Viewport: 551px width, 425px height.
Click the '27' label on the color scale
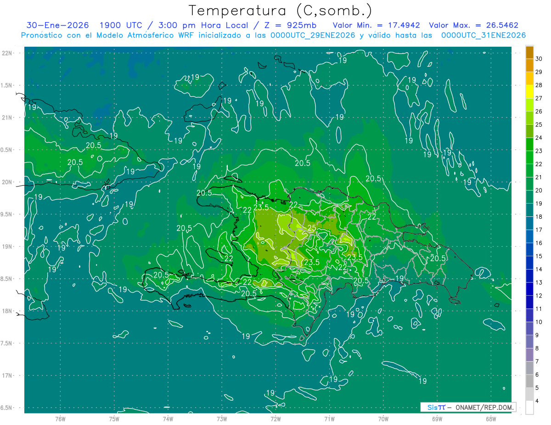click(539, 99)
